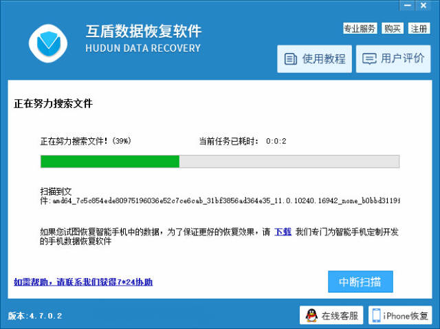
Task: Click the version 4.7.0.2 label
Action: pos(35,316)
